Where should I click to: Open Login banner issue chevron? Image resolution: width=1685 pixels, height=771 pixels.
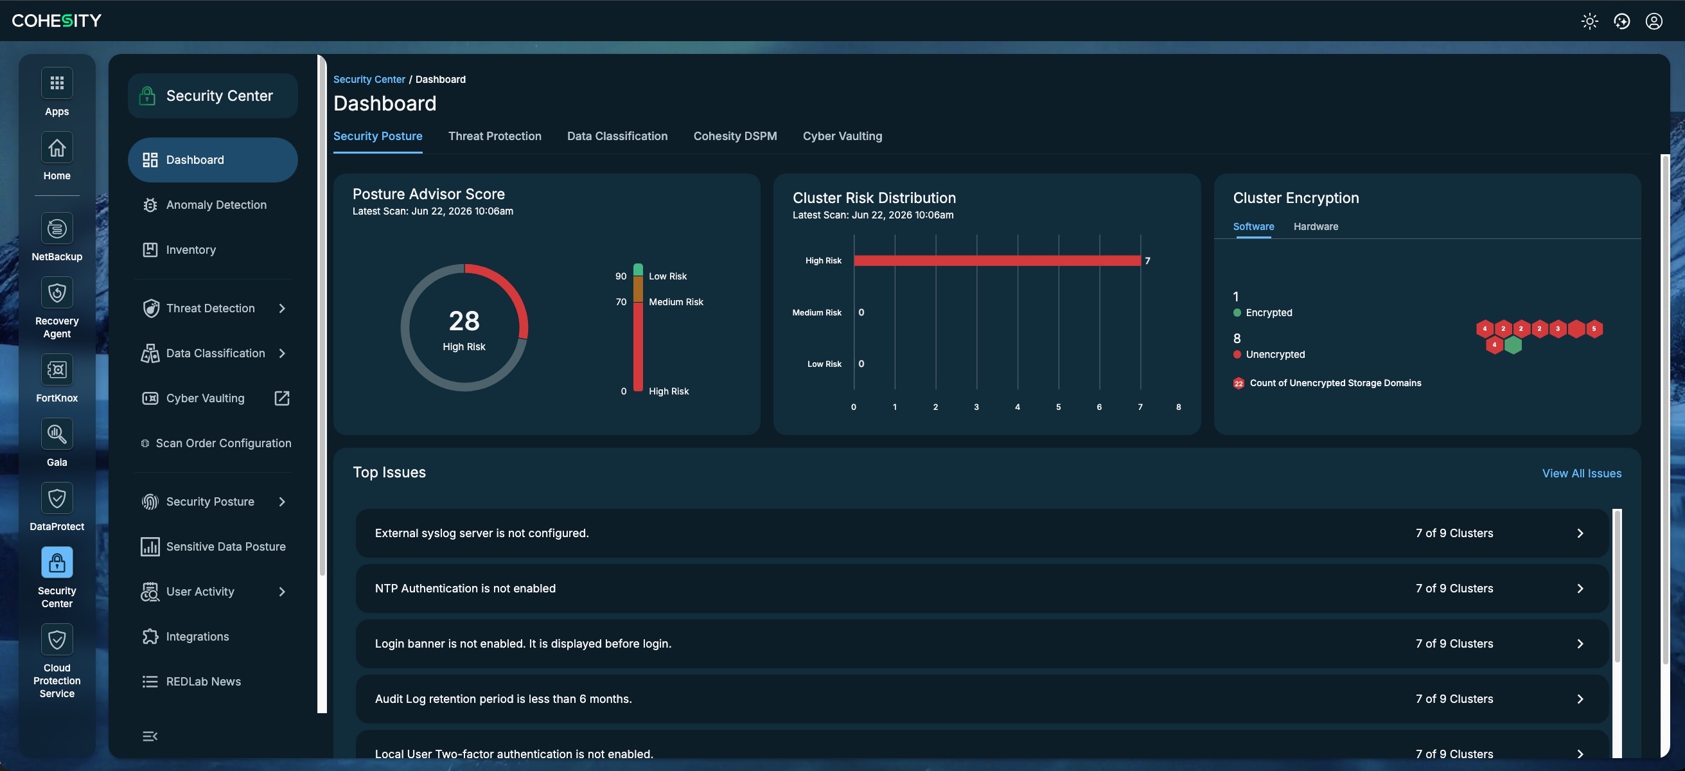coord(1580,643)
